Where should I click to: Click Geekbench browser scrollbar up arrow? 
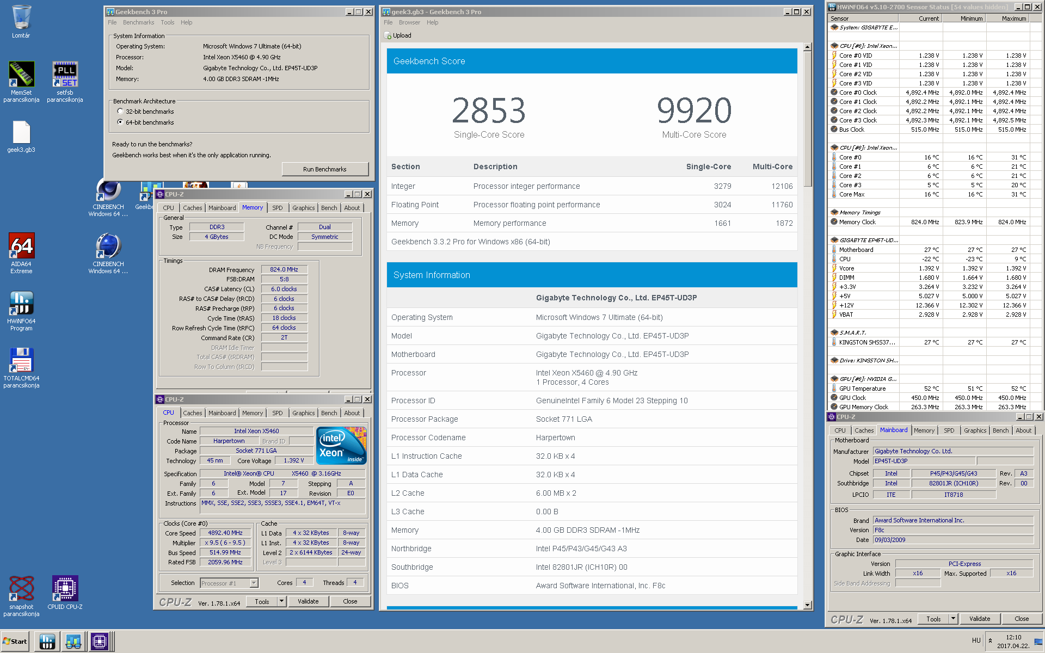(x=808, y=47)
